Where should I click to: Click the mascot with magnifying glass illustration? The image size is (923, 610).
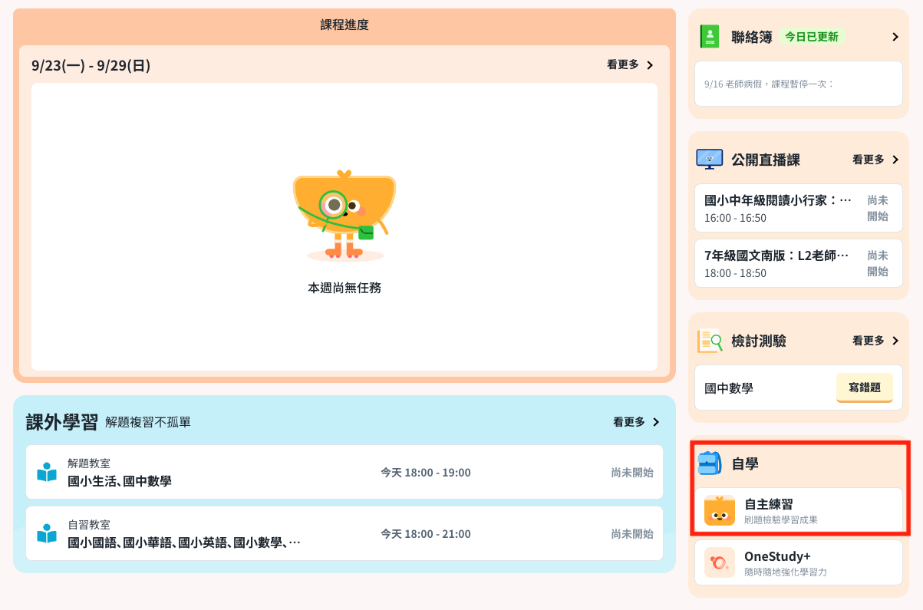point(344,216)
